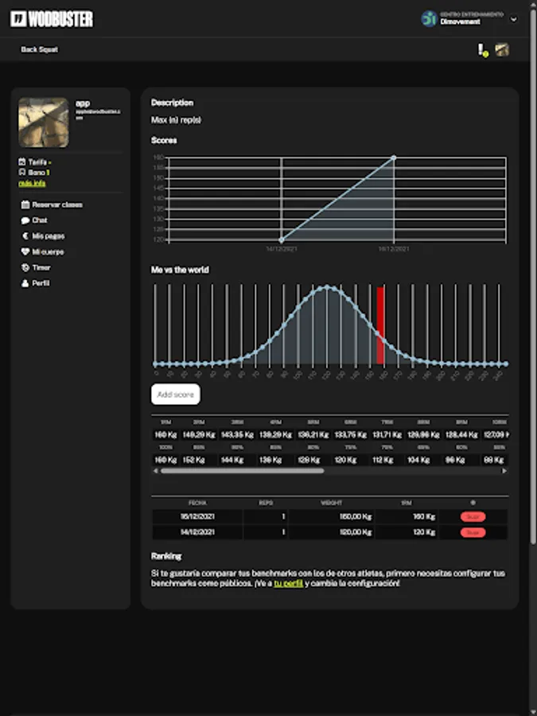The width and height of the screenshot is (537, 716).
Task: Click the Chat speech bubble icon
Action: [x=25, y=220]
